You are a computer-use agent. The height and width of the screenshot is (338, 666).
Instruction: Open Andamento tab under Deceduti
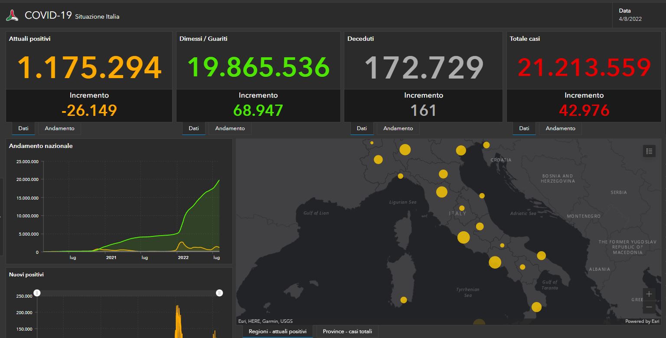tap(398, 128)
